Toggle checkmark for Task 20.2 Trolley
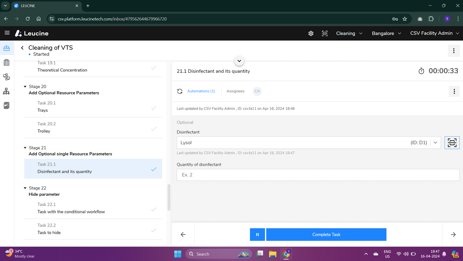 (154, 129)
